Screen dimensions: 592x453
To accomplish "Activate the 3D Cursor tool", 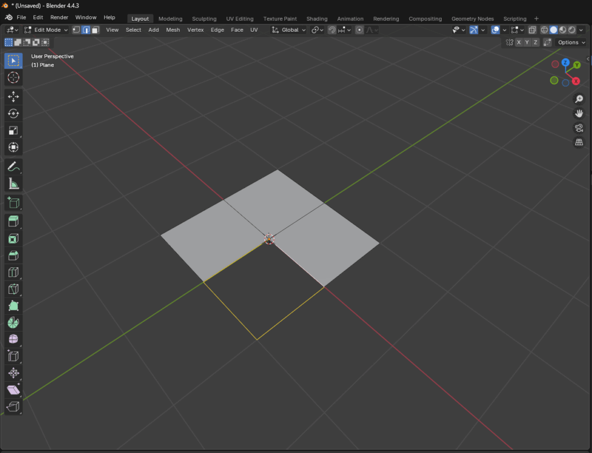I will coord(13,78).
